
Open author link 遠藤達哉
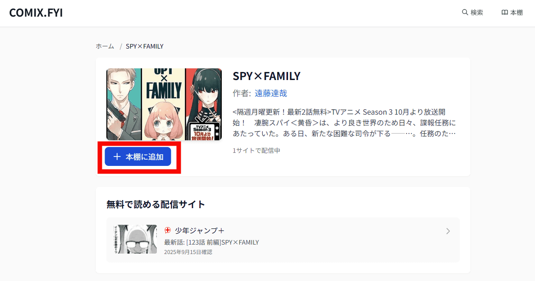pyautogui.click(x=270, y=94)
